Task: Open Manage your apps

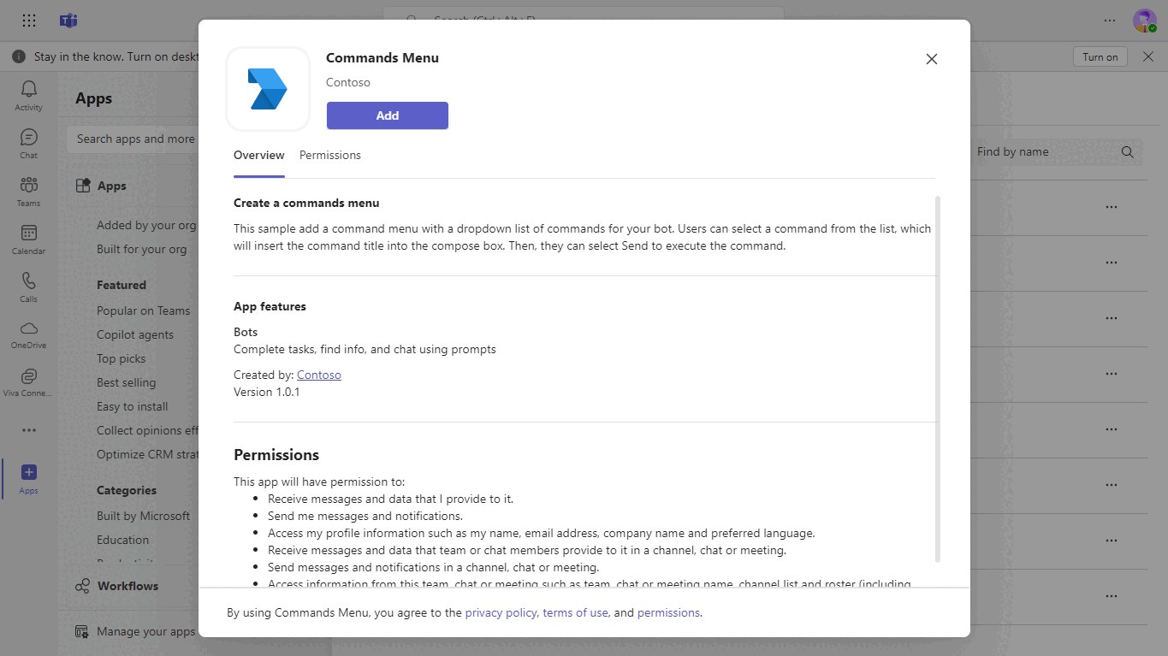Action: [x=145, y=631]
